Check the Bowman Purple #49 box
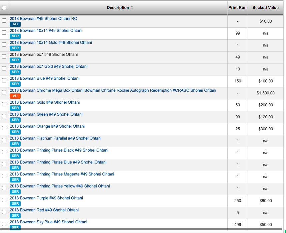 click(4, 200)
